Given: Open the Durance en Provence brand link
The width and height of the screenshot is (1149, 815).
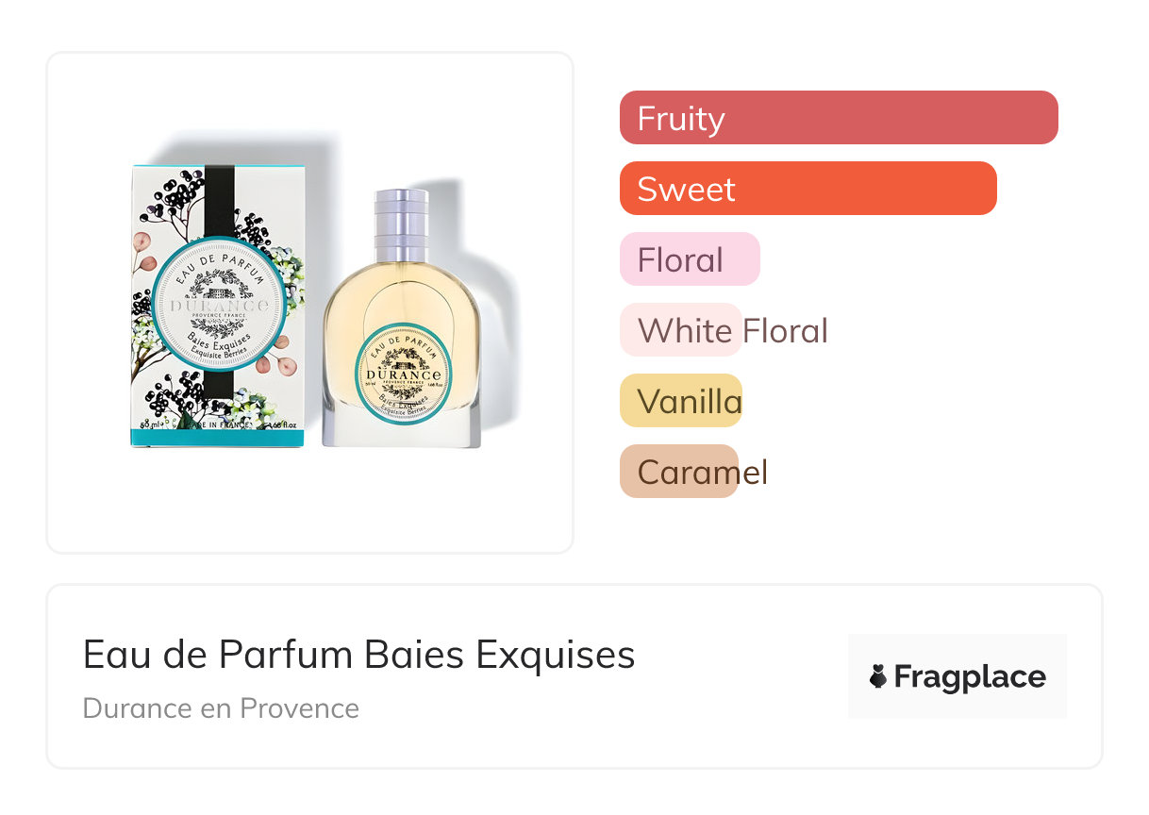Looking at the screenshot, I should pyautogui.click(x=221, y=708).
